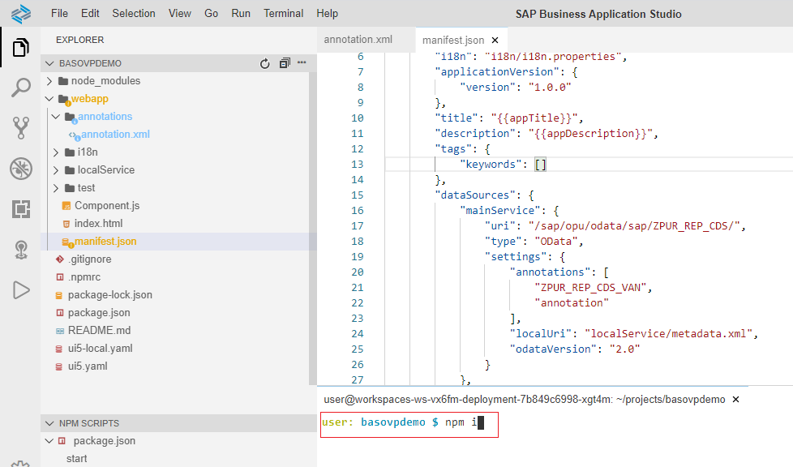Click the "type": "OData" line
This screenshot has height=467, width=793.
click(534, 242)
